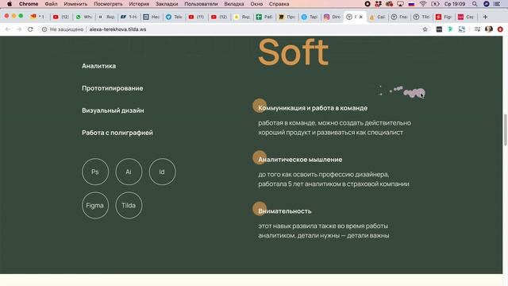The width and height of the screenshot is (508, 286).
Task: Click the 'Работа с полиграфией' skill text
Action: tap(117, 133)
